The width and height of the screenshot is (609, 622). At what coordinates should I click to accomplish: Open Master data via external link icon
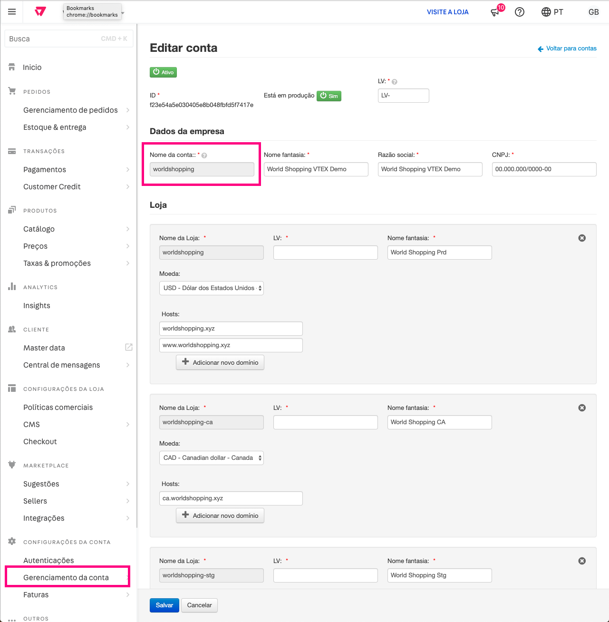tap(129, 347)
